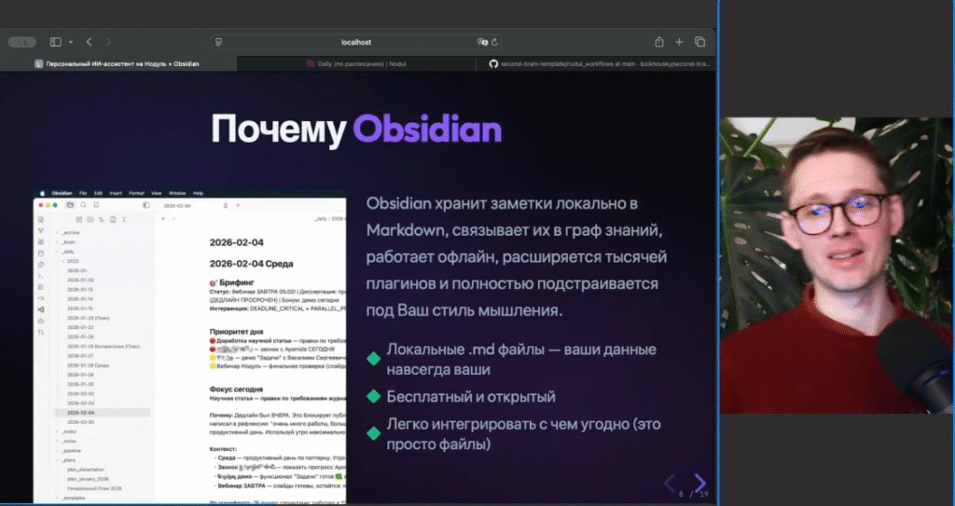Open the plan_dissertation note
Viewport: 955px width, 506px height.
pyautogui.click(x=85, y=470)
